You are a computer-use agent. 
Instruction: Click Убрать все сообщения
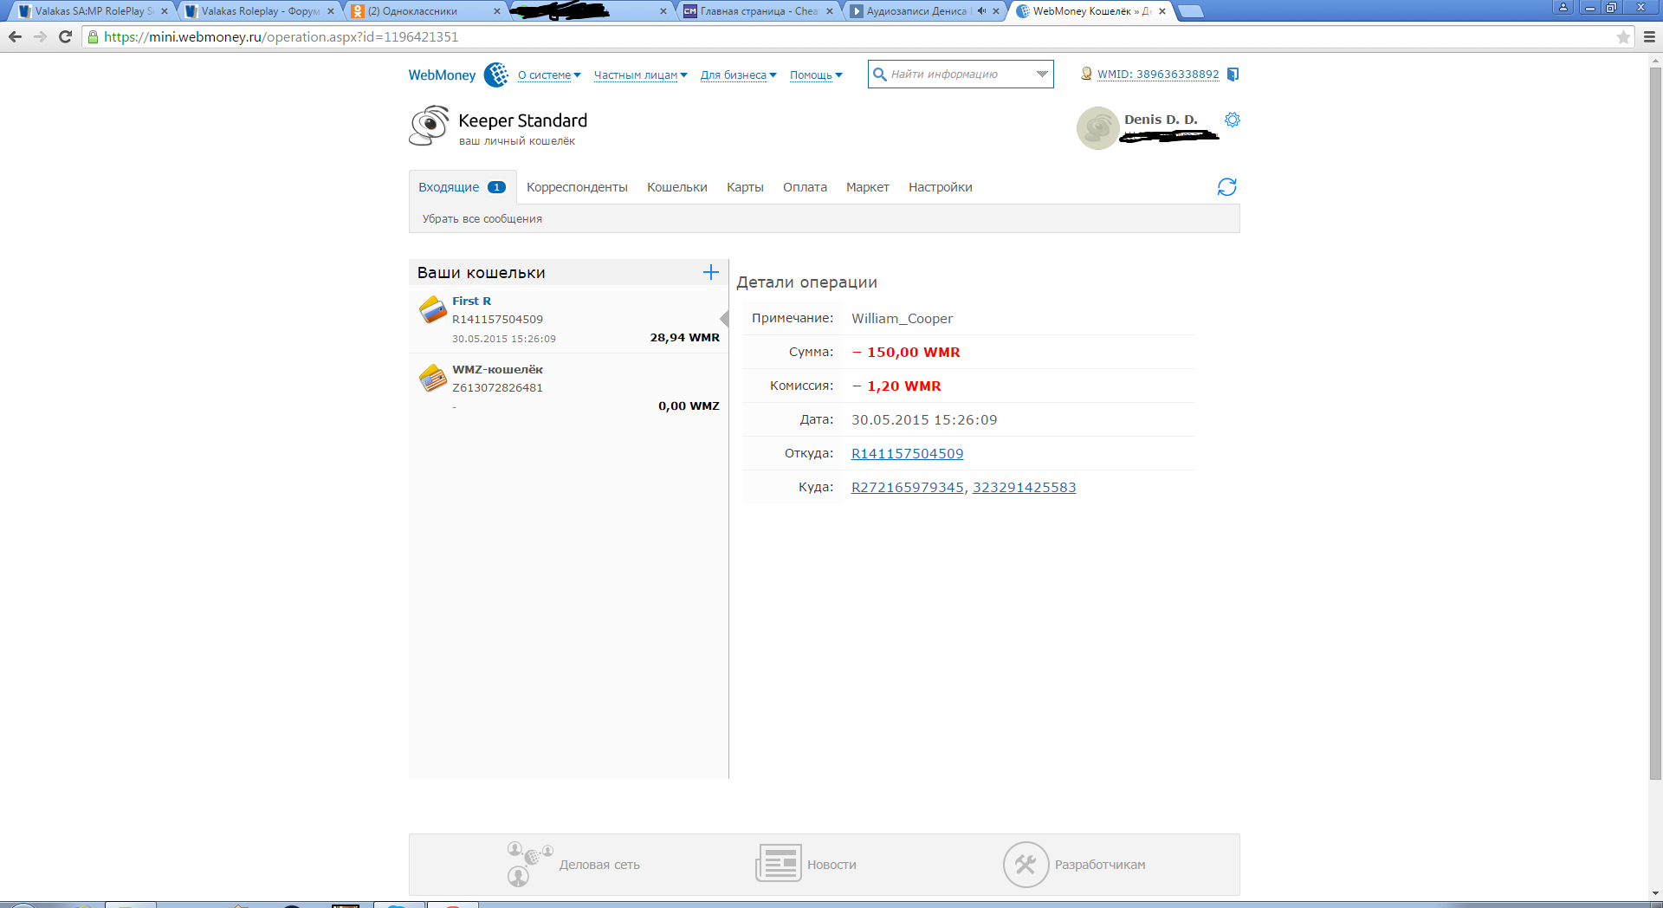point(482,219)
